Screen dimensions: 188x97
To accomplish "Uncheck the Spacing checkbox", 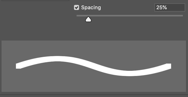I will click(76, 7).
